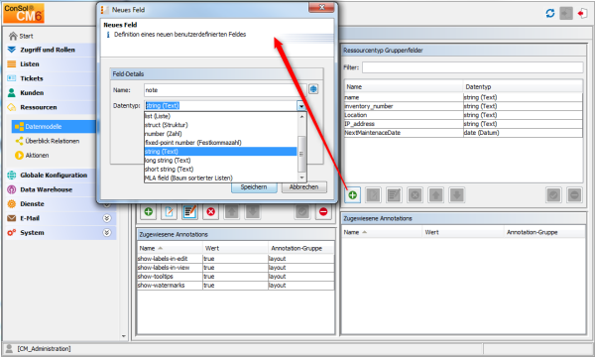
Task: Click the red X delete icon in middle toolbar
Action: 210,211
